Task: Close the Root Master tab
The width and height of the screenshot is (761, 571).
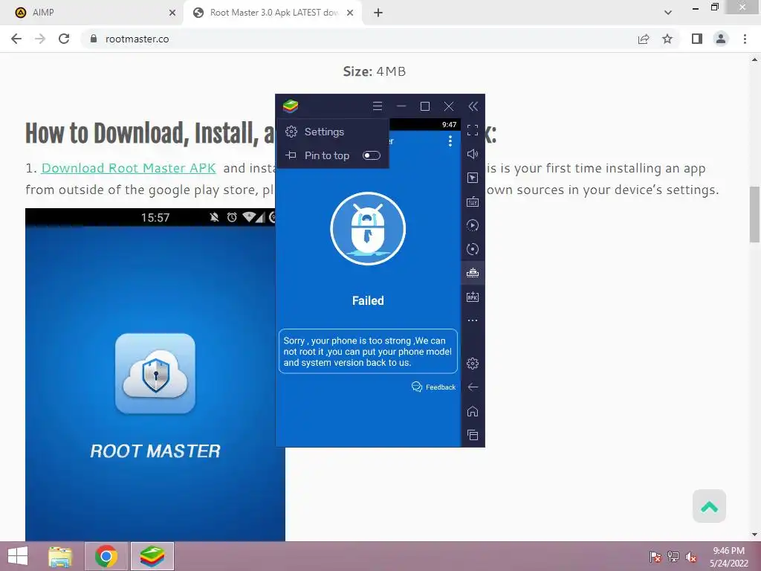Action: 350,13
